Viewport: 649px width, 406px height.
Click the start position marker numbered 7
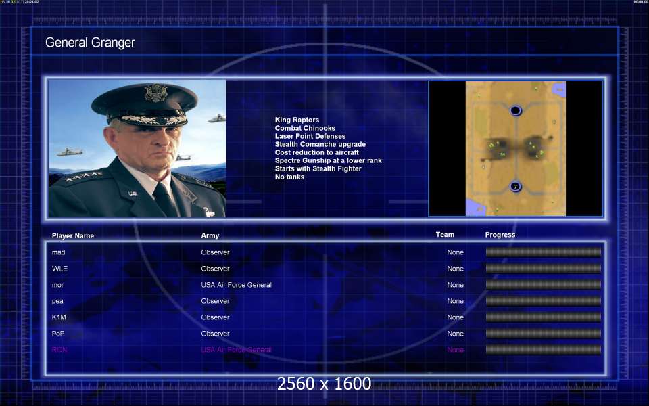[515, 187]
